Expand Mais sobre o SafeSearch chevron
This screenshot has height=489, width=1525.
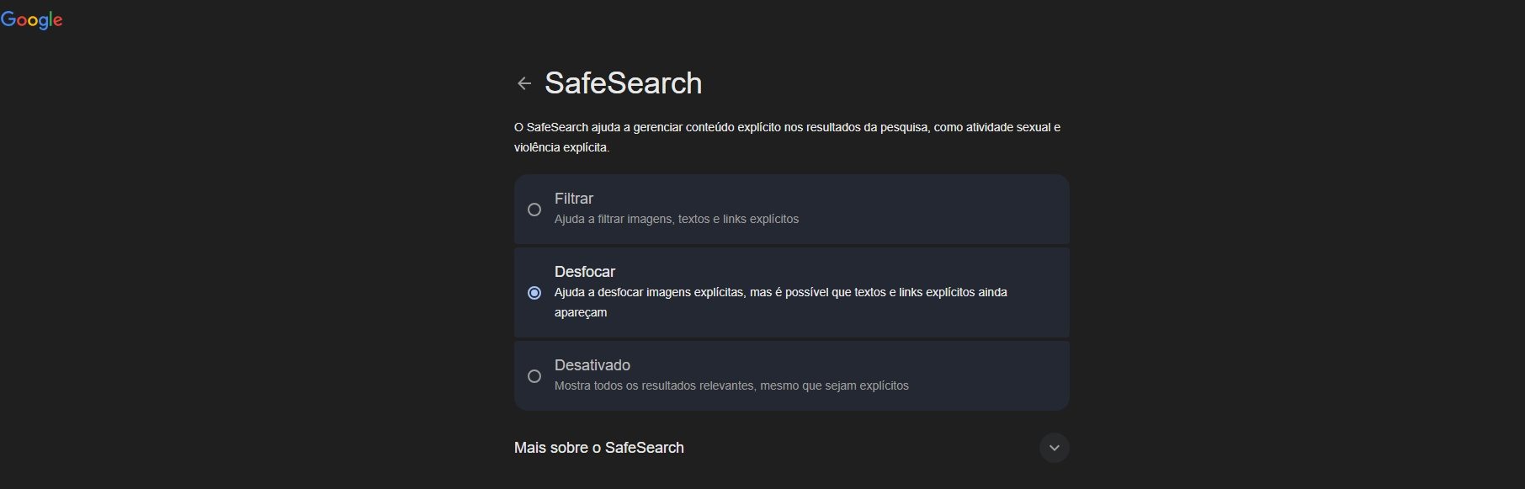1055,448
